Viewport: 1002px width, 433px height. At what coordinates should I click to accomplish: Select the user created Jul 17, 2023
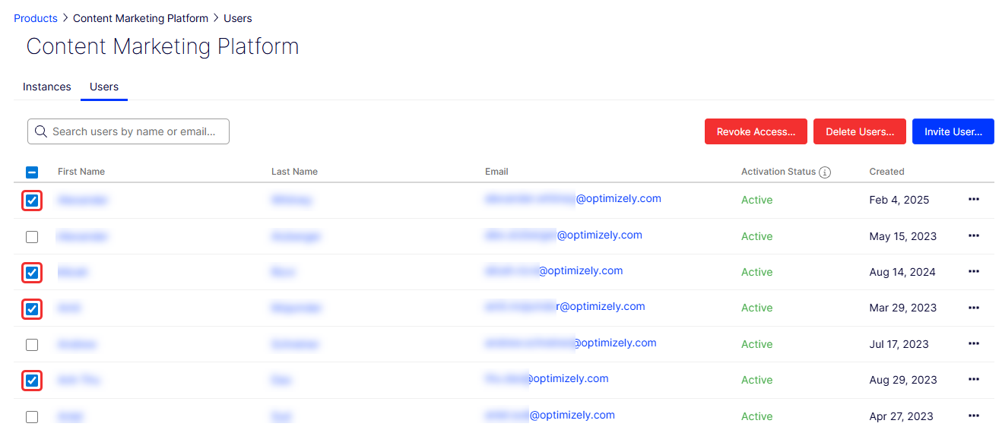(x=32, y=345)
